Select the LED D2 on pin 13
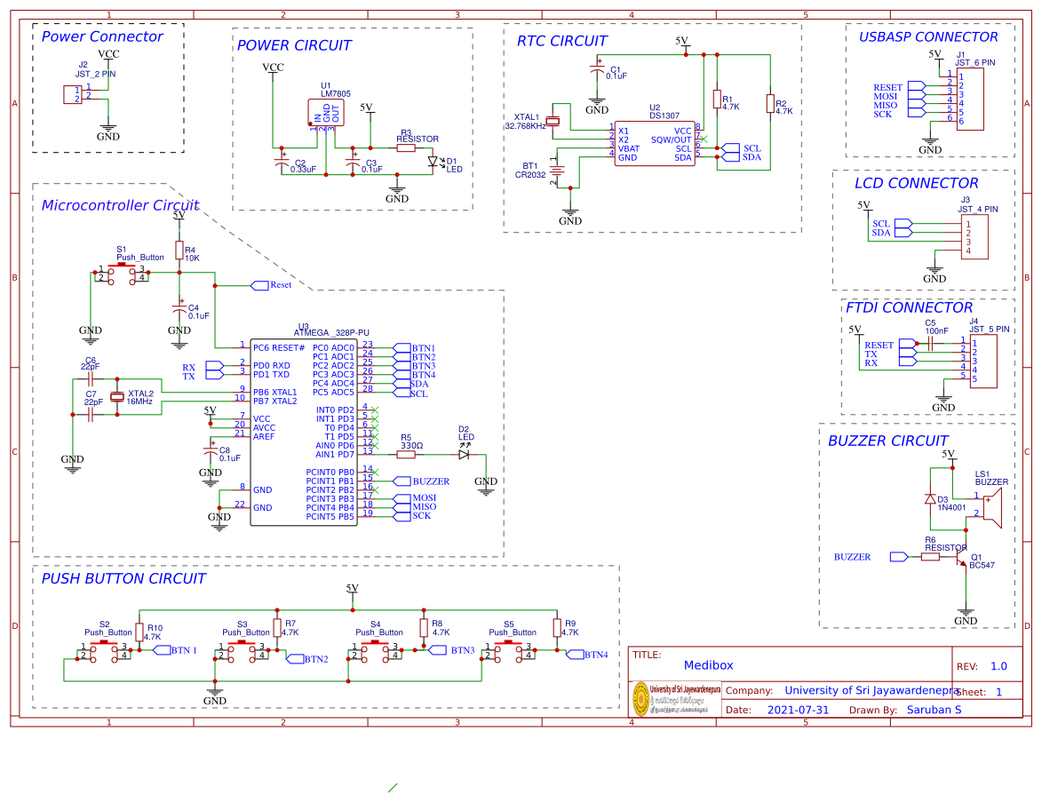Image resolution: width=1042 pixels, height=803 pixels. point(464,455)
